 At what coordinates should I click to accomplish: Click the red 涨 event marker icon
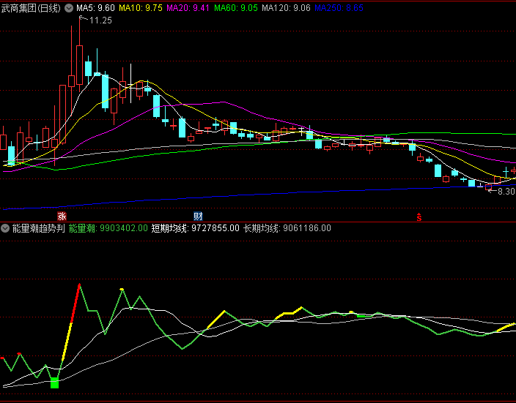click(62, 216)
